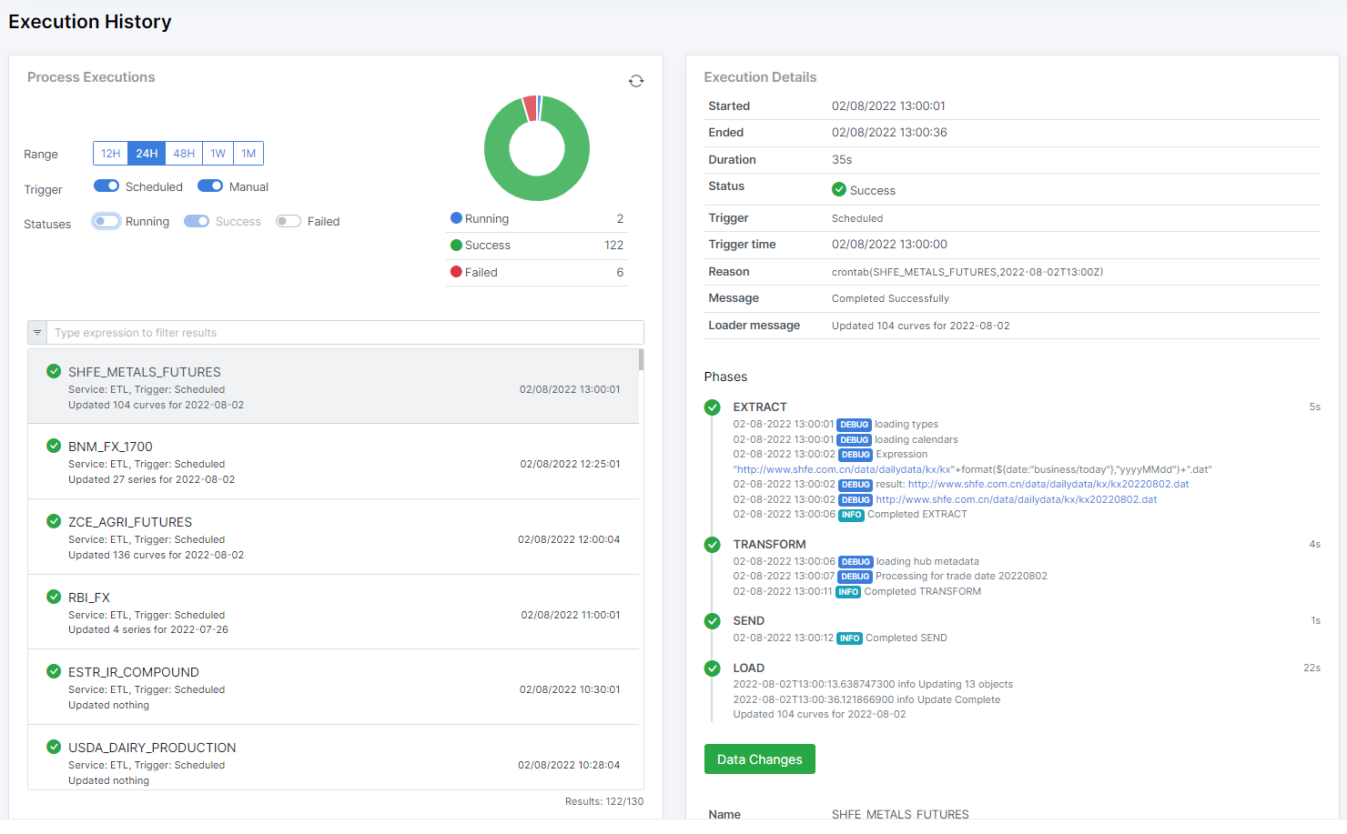Click the filter icon beside the expression box
Screen dimensions: 1347x834
click(x=37, y=333)
